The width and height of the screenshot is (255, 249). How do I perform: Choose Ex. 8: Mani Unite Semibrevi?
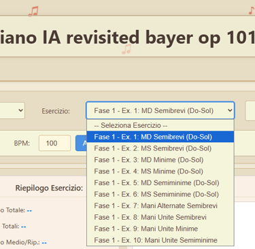click(x=160, y=217)
